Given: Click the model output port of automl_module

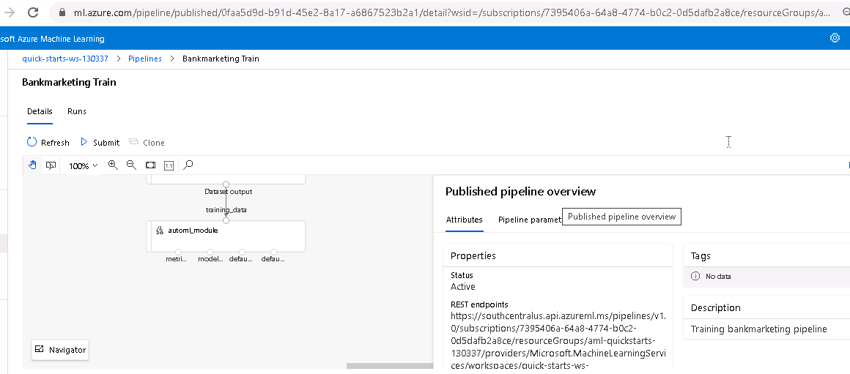Looking at the screenshot, I should pyautogui.click(x=210, y=252).
